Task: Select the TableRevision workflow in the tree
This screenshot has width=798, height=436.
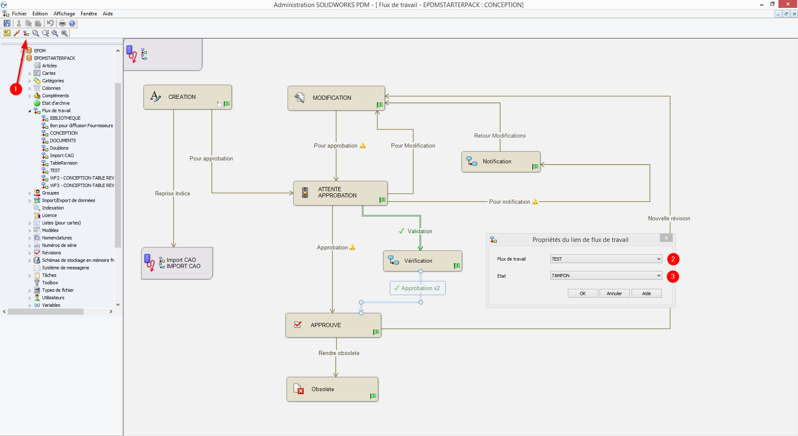Action: pyautogui.click(x=64, y=163)
